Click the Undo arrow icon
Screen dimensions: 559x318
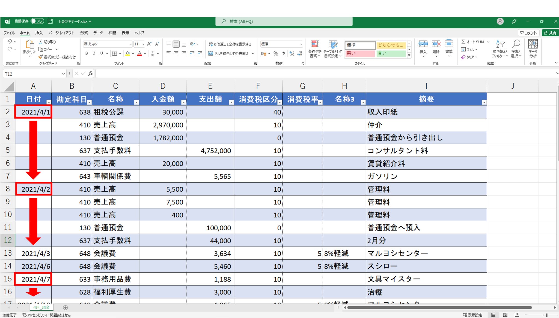[10, 42]
